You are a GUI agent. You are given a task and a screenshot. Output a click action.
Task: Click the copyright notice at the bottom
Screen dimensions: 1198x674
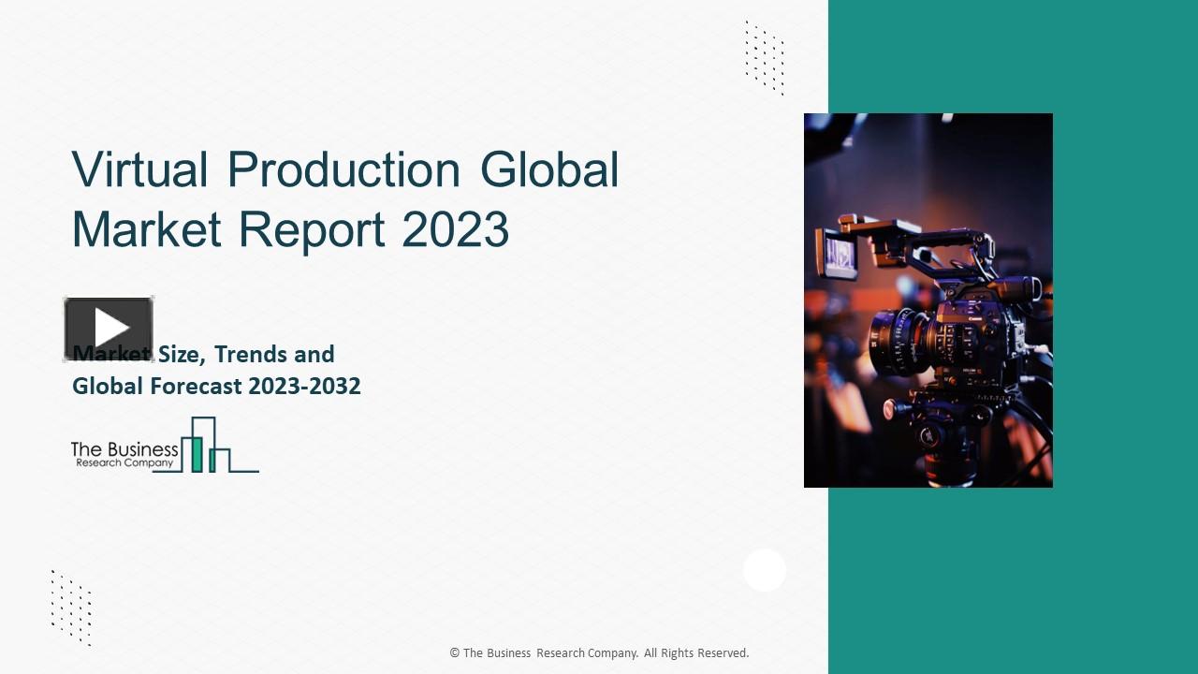599,652
